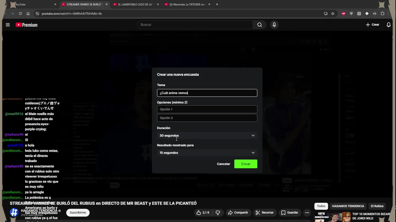
Task: Subscribe with the Suscribirme button
Action: [x=78, y=212]
